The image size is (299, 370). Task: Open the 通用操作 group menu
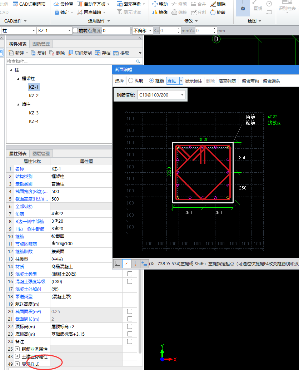[99, 21]
